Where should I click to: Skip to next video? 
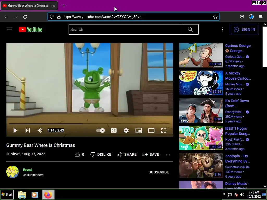pos(28,130)
